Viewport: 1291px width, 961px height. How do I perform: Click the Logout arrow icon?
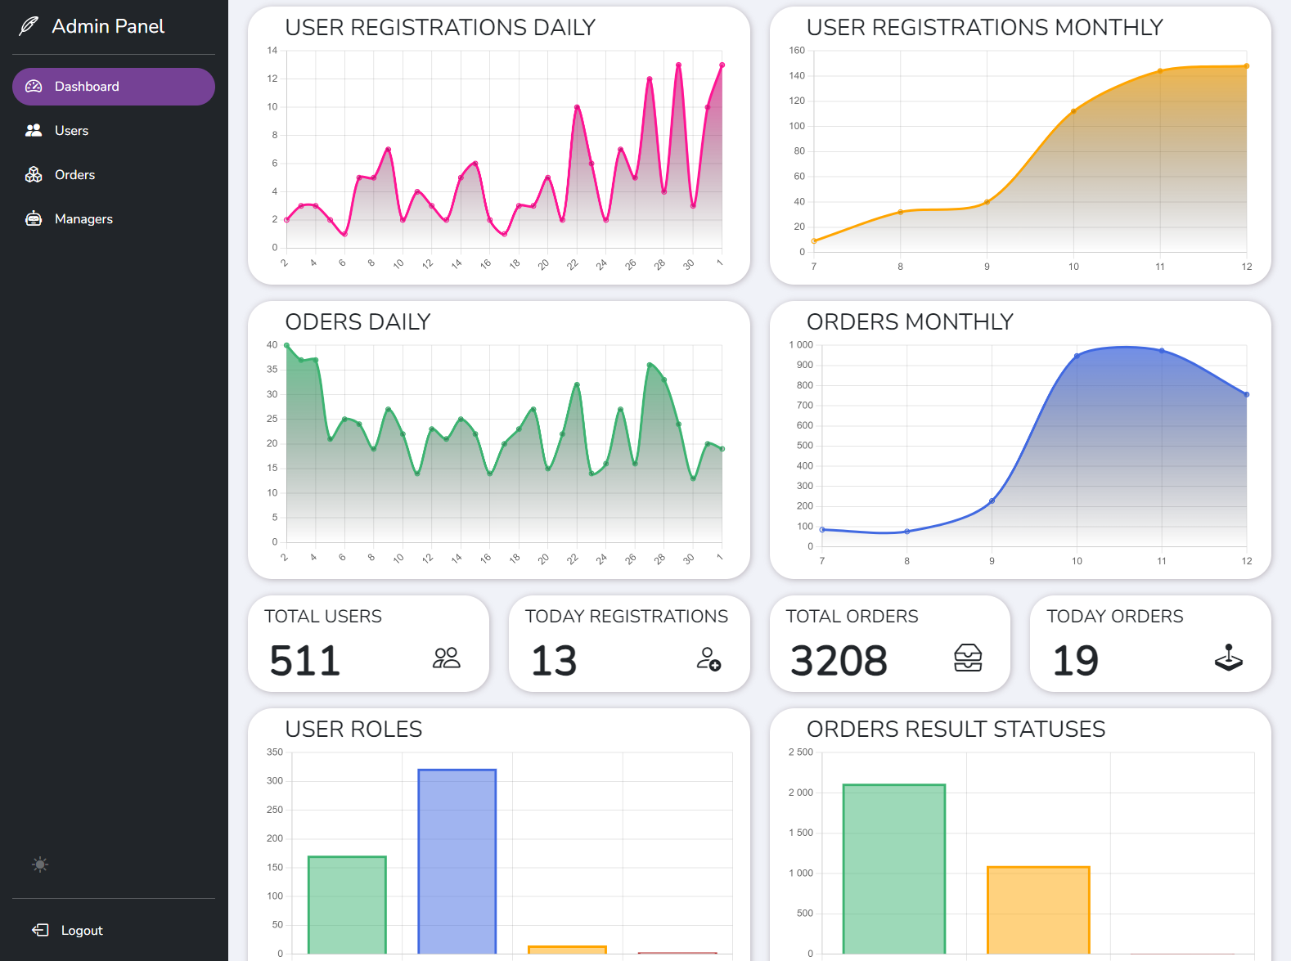40,930
